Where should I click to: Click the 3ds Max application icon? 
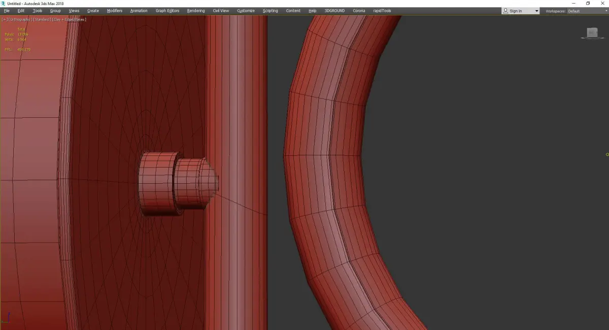tap(3, 3)
